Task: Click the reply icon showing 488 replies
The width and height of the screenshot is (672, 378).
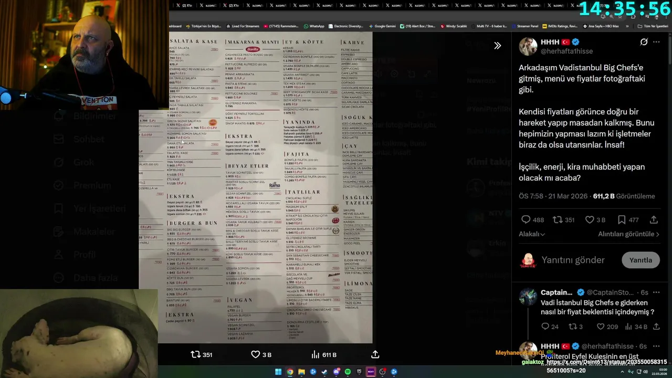Action: pos(526,220)
